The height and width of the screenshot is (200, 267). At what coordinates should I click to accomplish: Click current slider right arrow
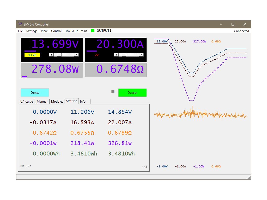(142, 55)
